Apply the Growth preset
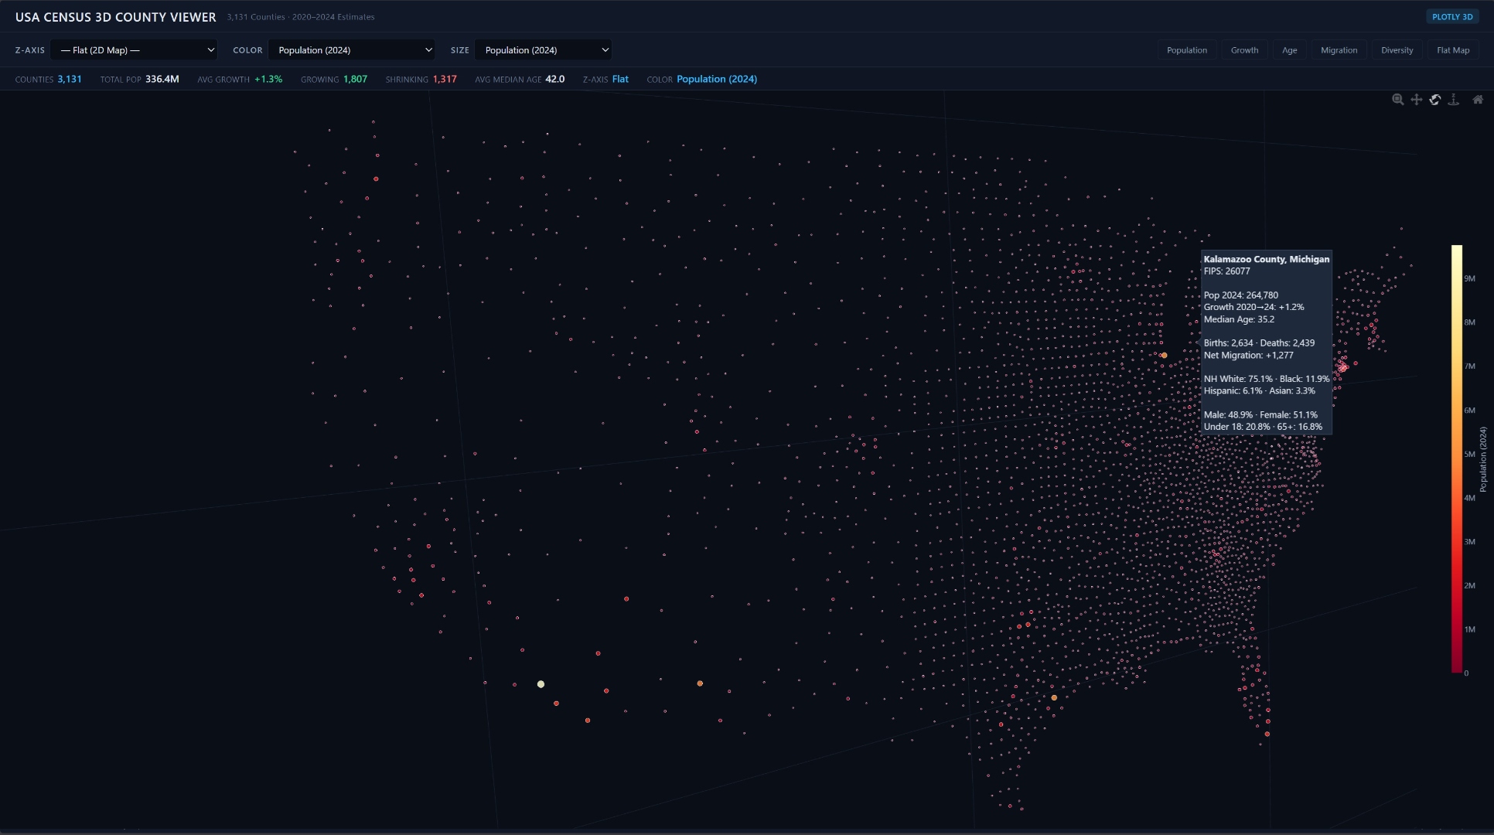This screenshot has height=835, width=1494. point(1244,49)
